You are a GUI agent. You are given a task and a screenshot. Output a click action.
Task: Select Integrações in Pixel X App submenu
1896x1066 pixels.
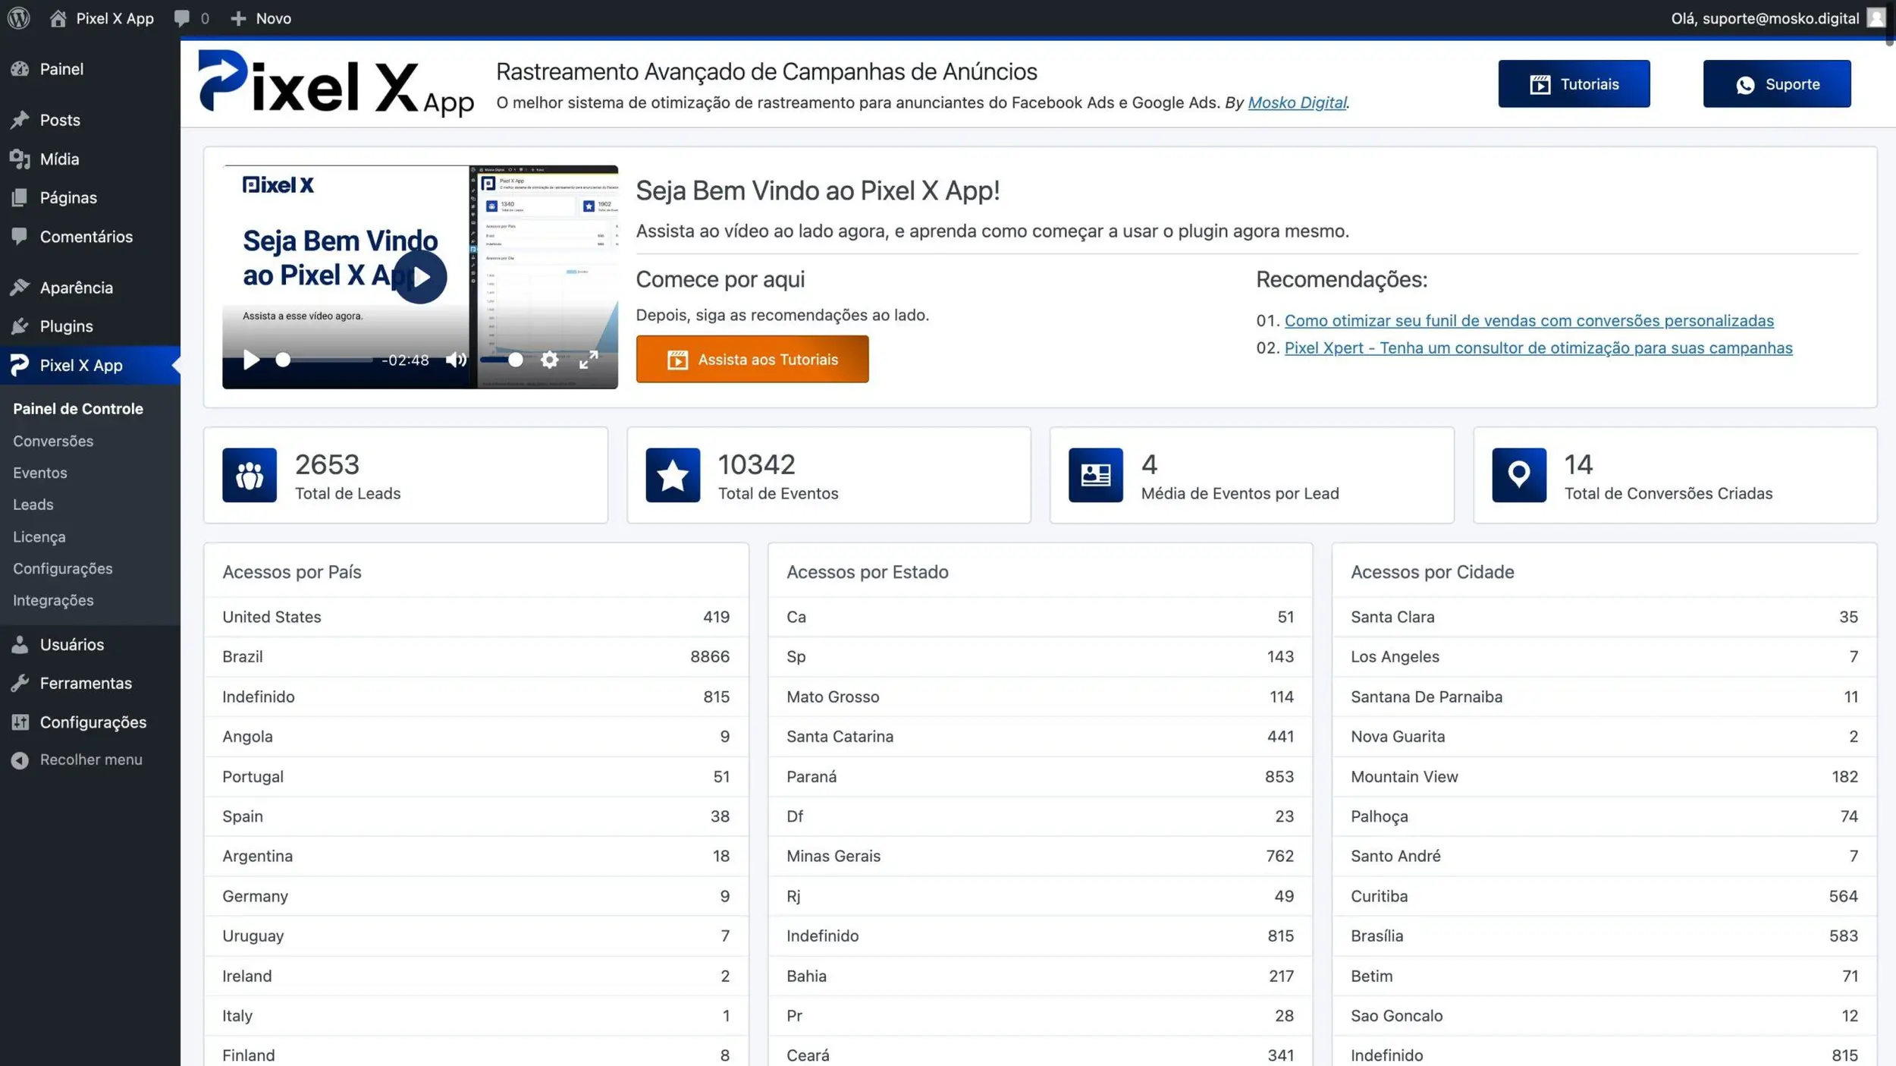pyautogui.click(x=53, y=600)
